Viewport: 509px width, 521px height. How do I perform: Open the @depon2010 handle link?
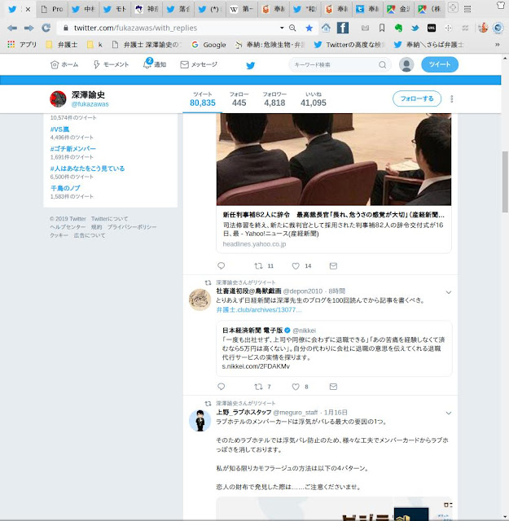(302, 291)
